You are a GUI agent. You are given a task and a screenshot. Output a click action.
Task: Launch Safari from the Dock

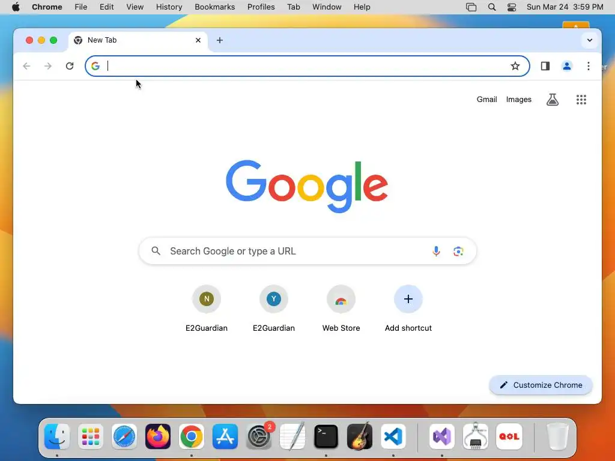coord(124,436)
